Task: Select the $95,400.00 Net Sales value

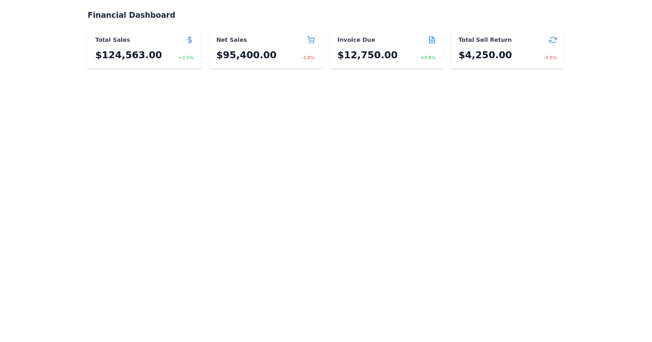Action: point(247,55)
